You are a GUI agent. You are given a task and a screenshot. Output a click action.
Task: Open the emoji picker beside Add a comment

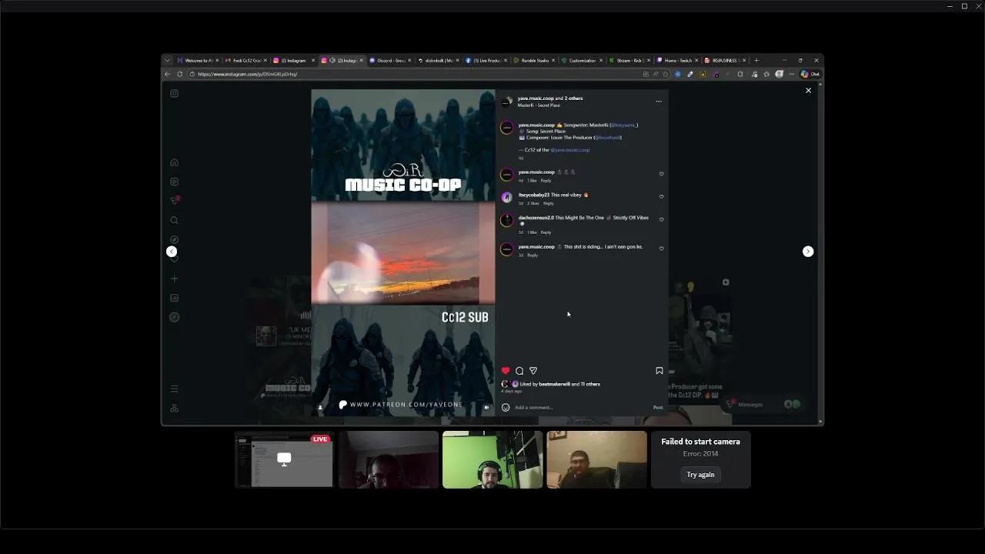coord(506,408)
